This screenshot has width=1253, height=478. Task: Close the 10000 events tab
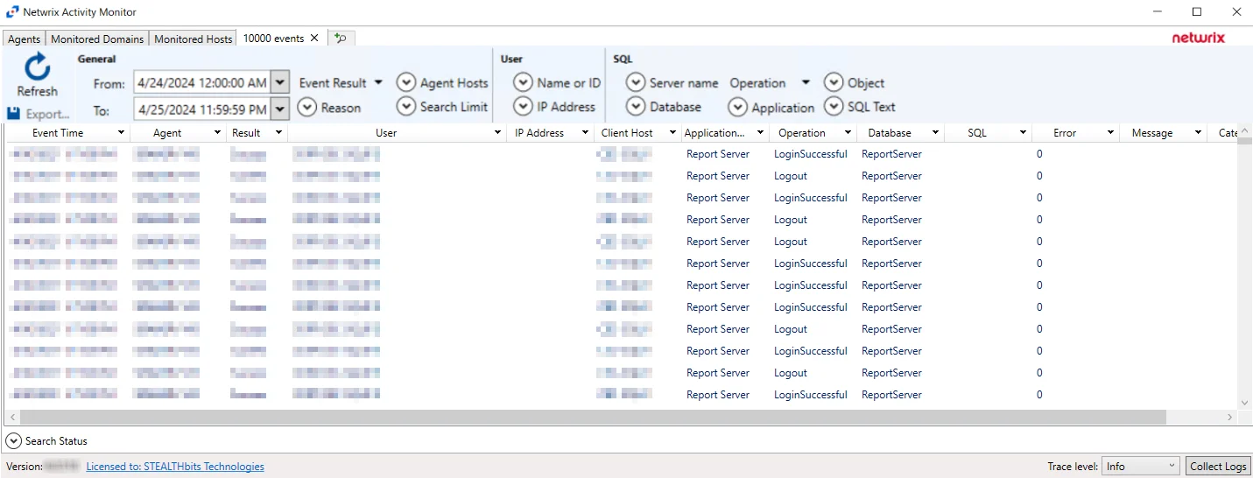pyautogui.click(x=314, y=39)
